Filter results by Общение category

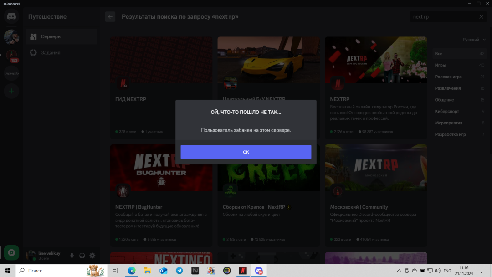459,100
